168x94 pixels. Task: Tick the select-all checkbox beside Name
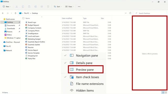[23, 18]
